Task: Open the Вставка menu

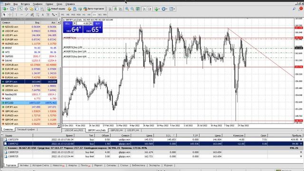Action: click(x=25, y=4)
